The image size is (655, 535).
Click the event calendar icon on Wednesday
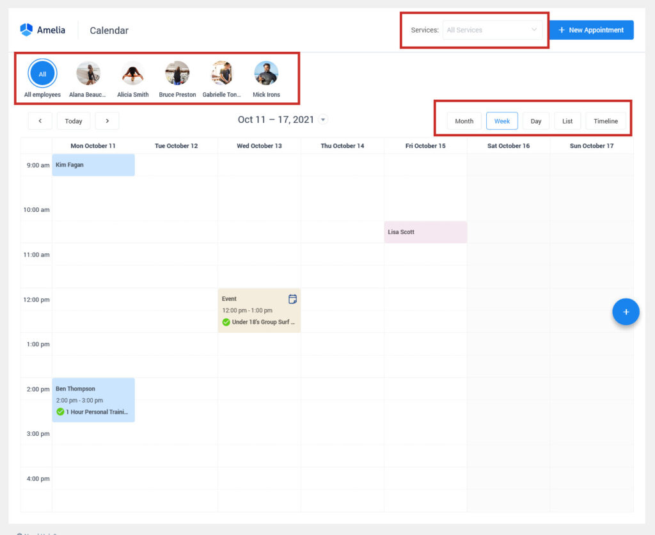pos(292,299)
